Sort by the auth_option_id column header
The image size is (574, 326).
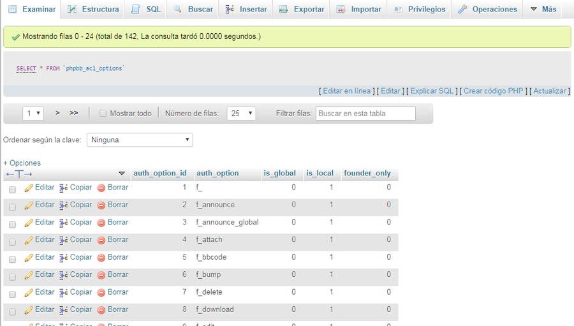pyautogui.click(x=159, y=173)
